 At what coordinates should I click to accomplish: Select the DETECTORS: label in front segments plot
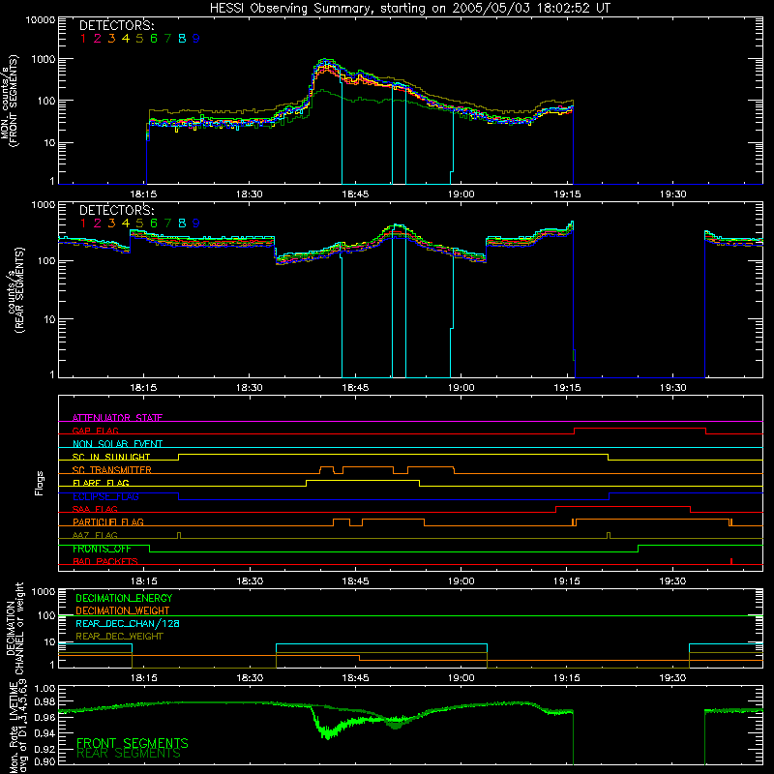click(116, 26)
